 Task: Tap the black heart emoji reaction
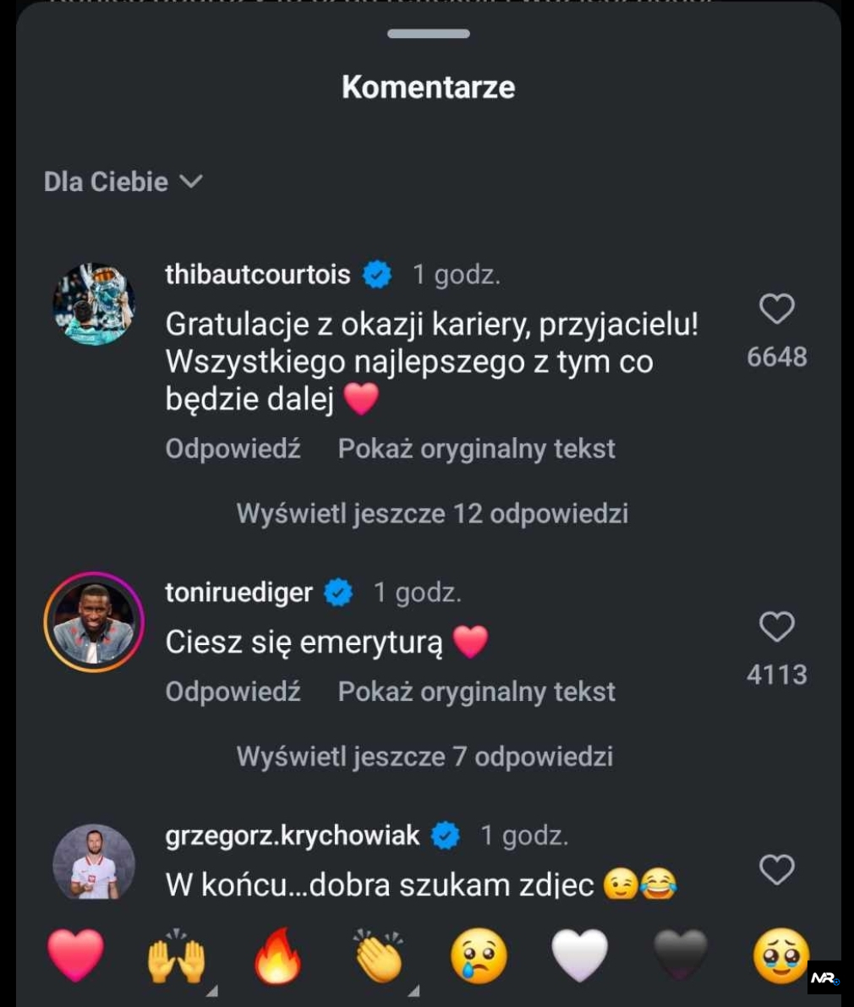(x=681, y=956)
